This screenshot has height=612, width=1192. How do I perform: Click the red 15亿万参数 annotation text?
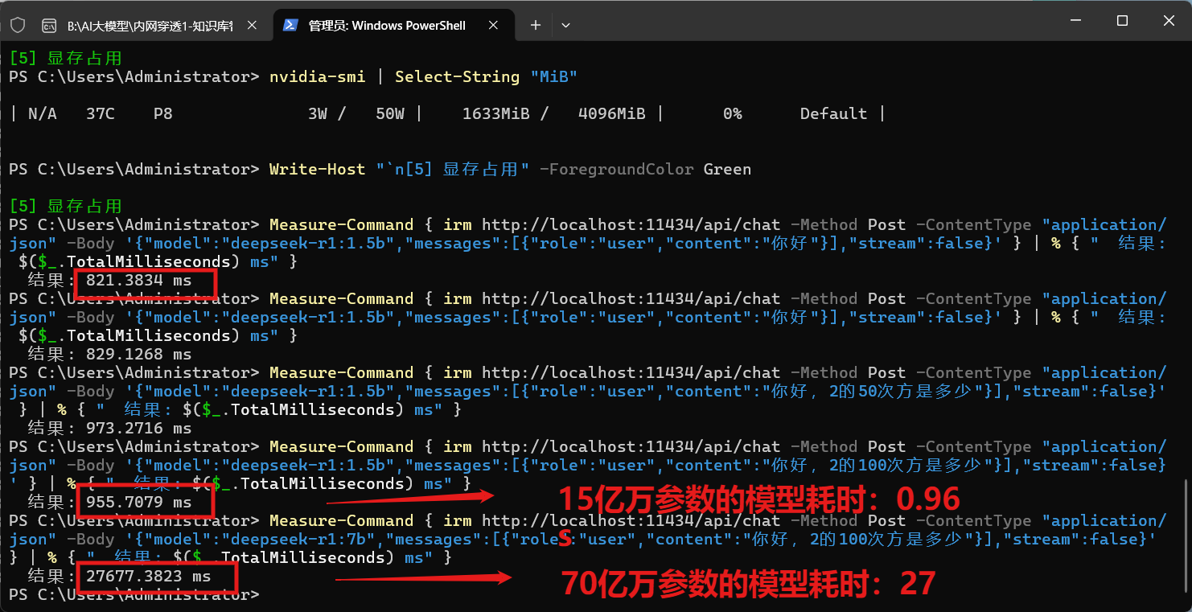(x=760, y=499)
